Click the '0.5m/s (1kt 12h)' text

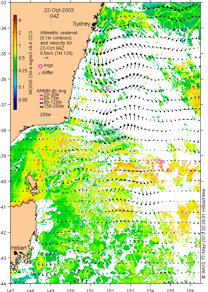[x=57, y=53]
